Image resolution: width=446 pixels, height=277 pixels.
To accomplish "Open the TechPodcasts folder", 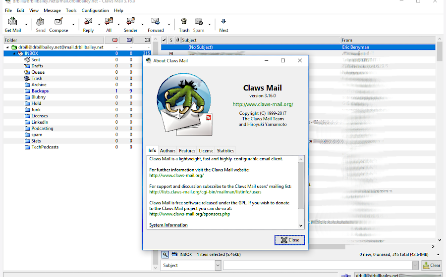I will pos(45,147).
